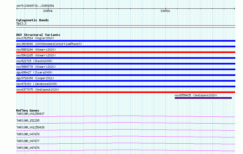Click blue bar for esv2762514
Screen dimensions: 243x154
point(126,41)
